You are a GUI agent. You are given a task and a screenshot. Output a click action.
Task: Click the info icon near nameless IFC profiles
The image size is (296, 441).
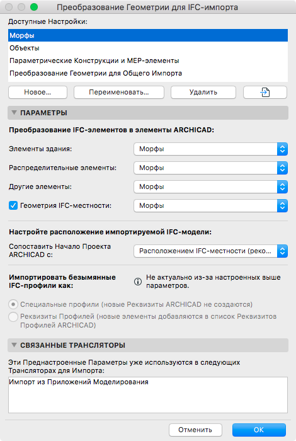tap(138, 282)
